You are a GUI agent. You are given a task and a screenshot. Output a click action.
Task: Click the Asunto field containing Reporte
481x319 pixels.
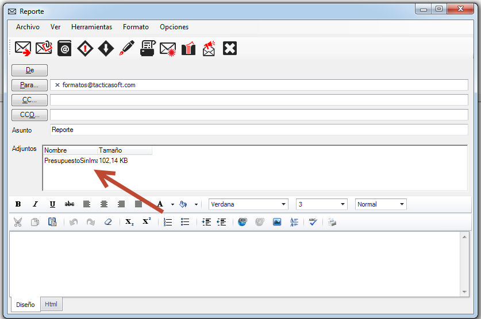coord(259,130)
